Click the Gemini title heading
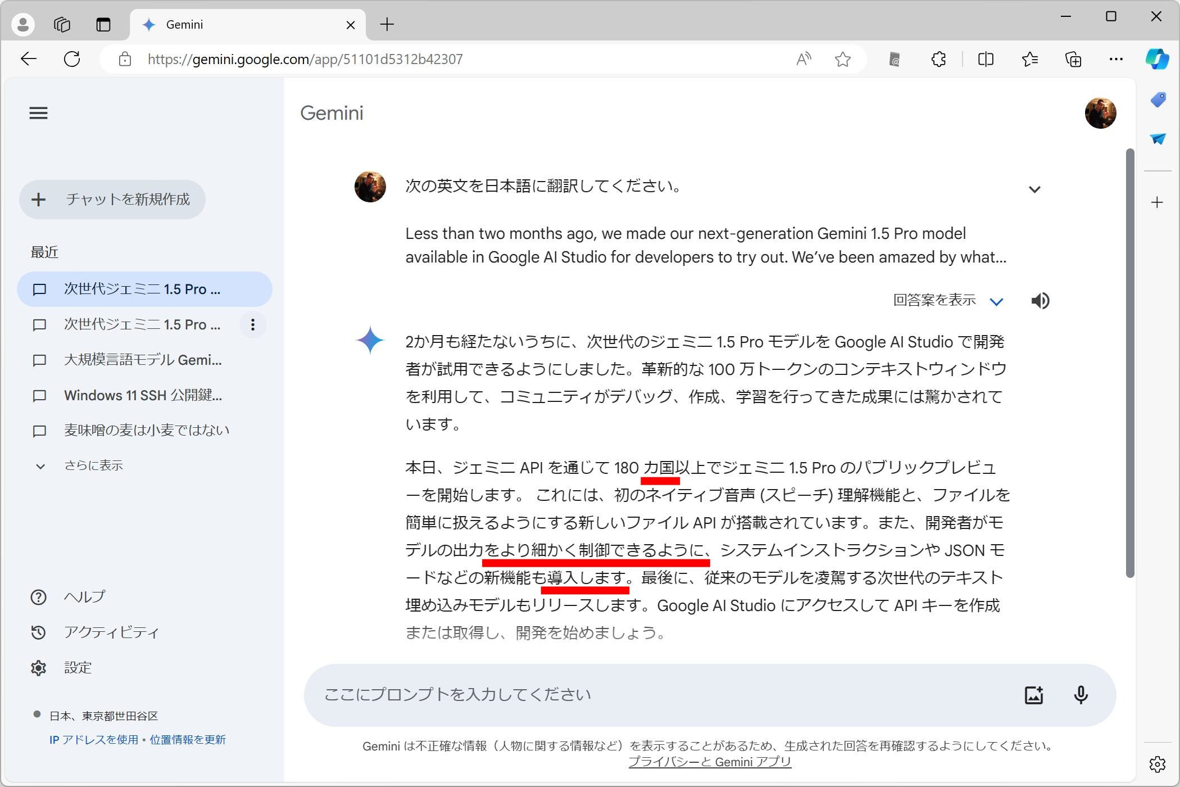 [x=332, y=113]
